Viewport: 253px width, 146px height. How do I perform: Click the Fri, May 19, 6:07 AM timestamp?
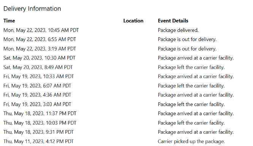(x=37, y=86)
